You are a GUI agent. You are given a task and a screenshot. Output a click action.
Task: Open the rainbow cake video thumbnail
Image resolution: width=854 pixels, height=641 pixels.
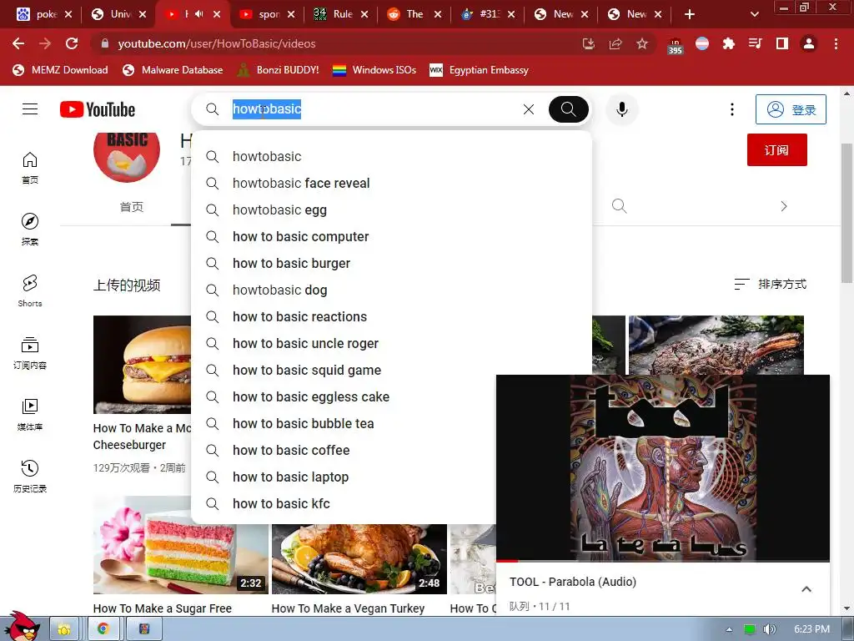coord(180,545)
